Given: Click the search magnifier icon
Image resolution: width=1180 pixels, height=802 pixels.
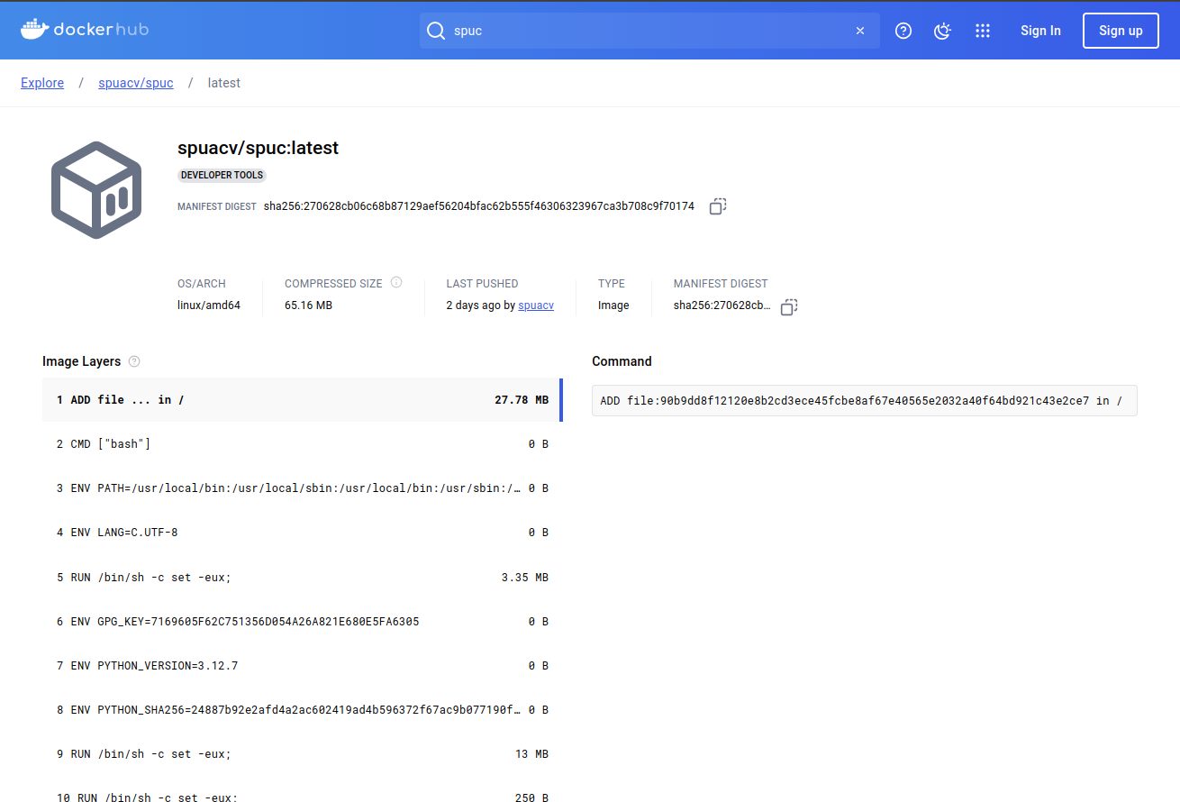Looking at the screenshot, I should (x=436, y=31).
